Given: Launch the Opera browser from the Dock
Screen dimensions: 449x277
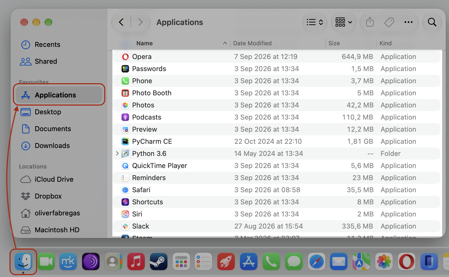Looking at the screenshot, I should [x=406, y=262].
